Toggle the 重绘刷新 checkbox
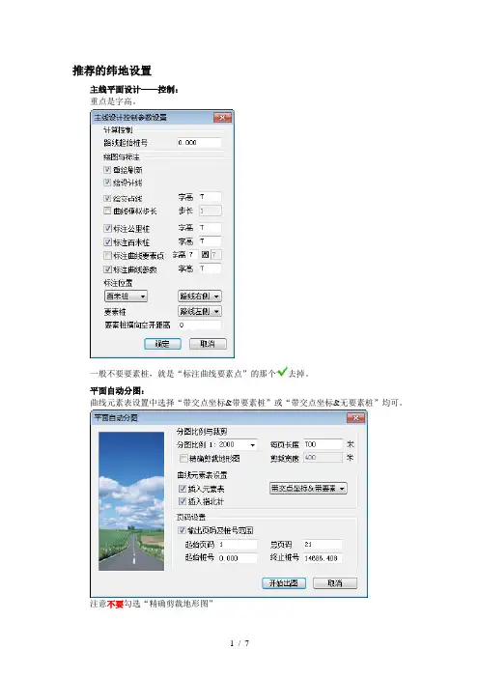The image size is (479, 678). [107, 170]
